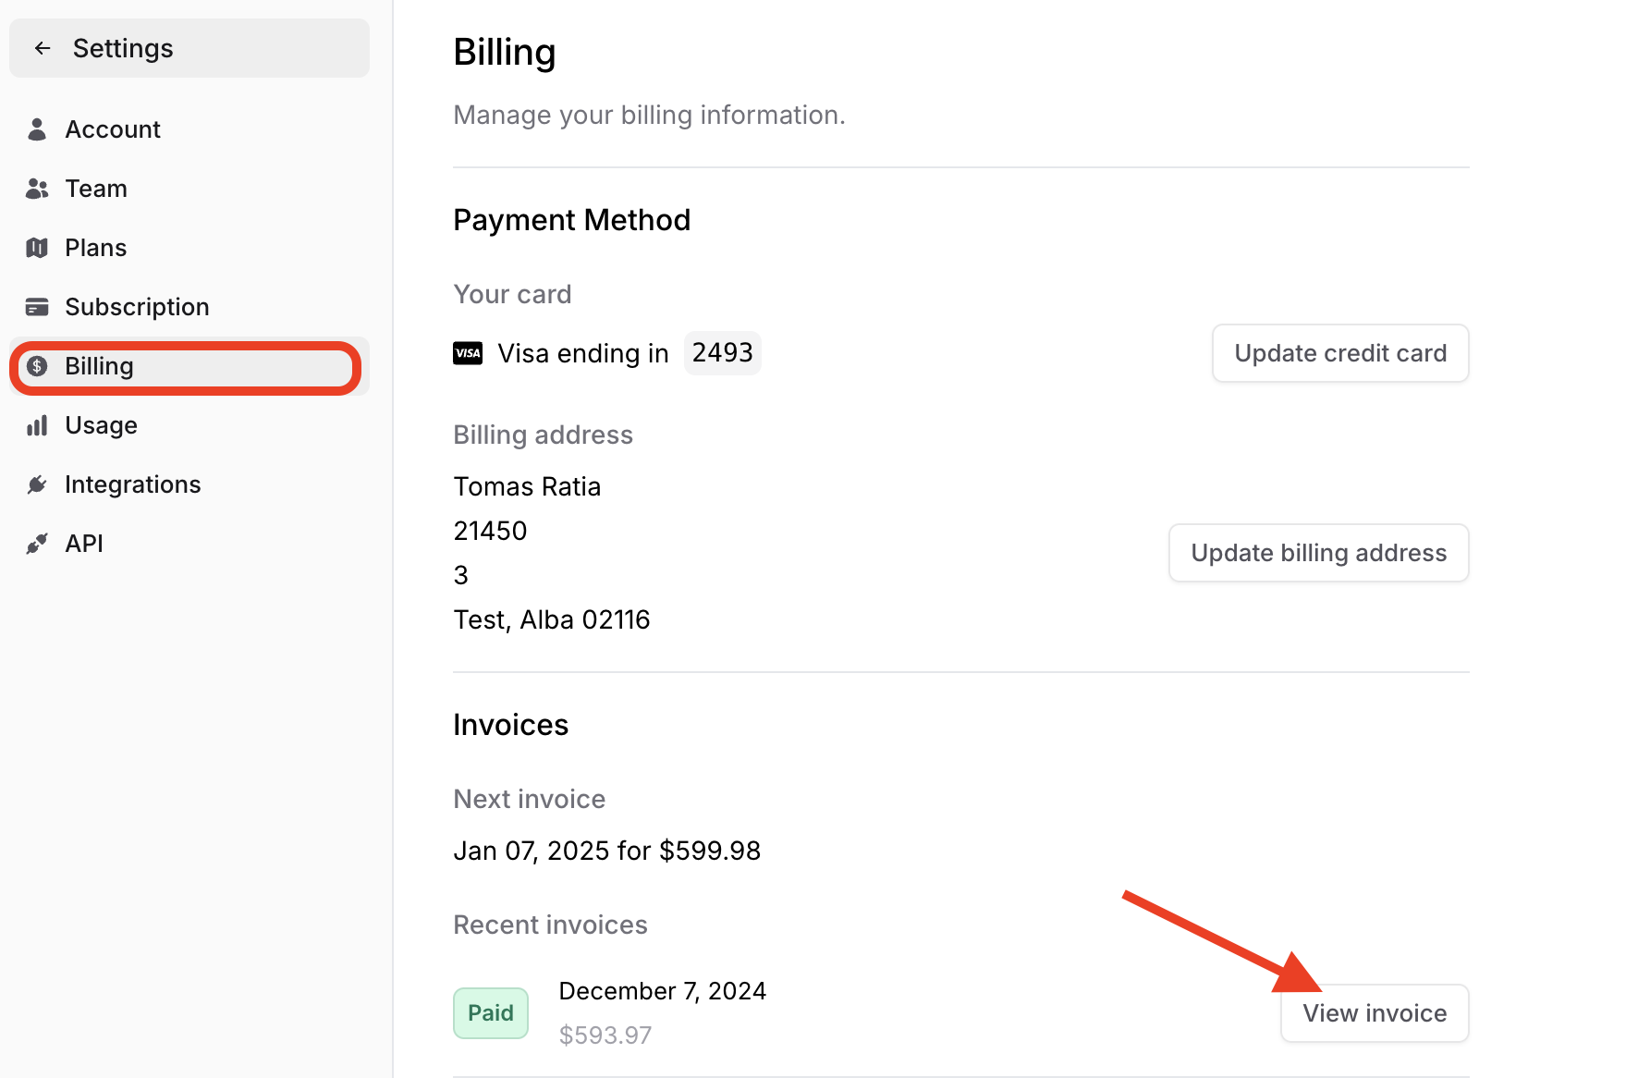This screenshot has width=1638, height=1078.
Task: View the December 7, 2024 invoice
Action: [1374, 1013]
